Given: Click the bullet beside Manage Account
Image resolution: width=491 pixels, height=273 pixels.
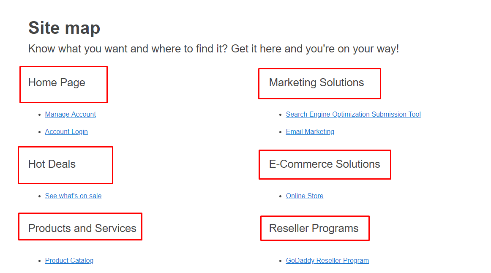Looking at the screenshot, I should (x=39, y=114).
